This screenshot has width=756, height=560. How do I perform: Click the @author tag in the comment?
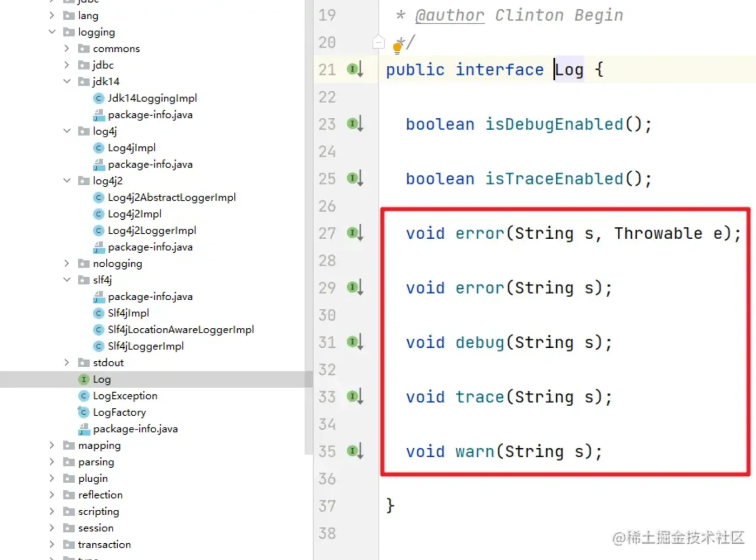[x=449, y=15]
